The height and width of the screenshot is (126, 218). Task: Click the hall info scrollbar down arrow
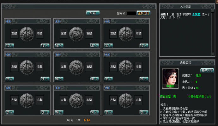click(213, 54)
